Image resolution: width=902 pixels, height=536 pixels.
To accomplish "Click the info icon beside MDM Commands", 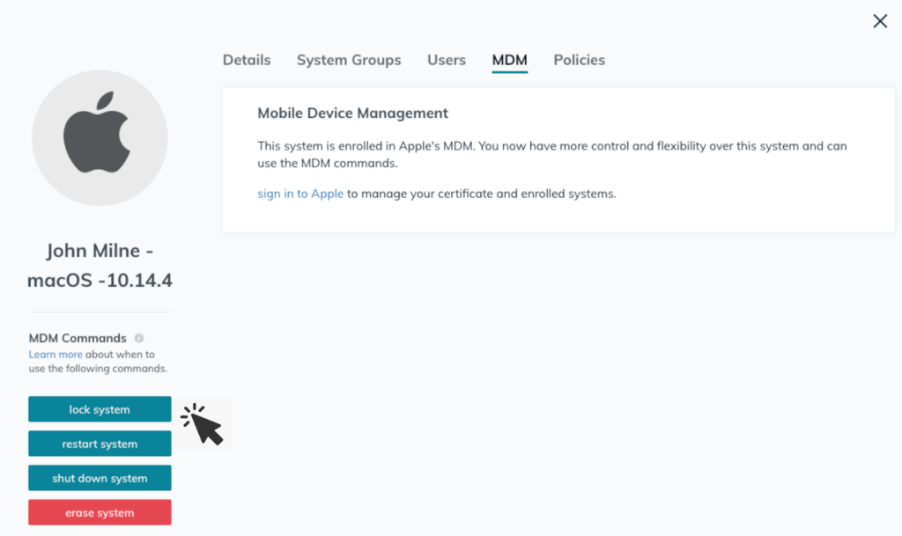I will click(x=139, y=338).
